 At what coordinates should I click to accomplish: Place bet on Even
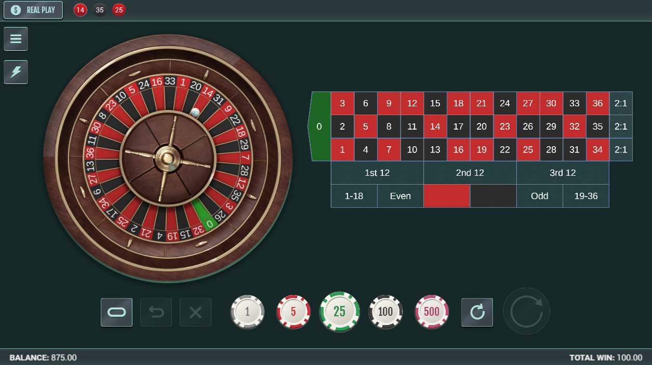(401, 196)
